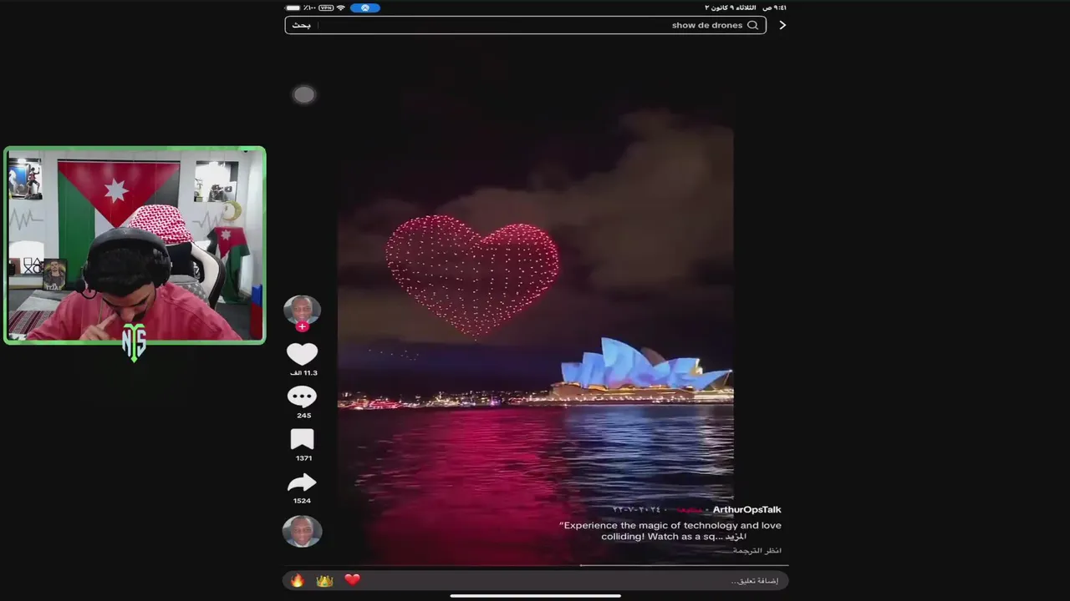Click the streamer webcam overlay

point(135,245)
